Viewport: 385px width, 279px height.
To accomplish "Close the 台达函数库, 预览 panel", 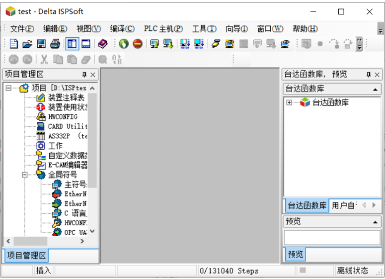I will pos(377,75).
